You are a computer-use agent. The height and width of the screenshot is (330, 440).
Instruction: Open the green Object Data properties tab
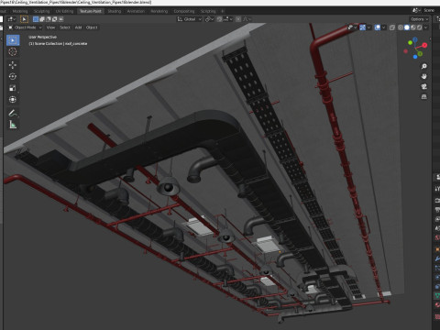(x=437, y=296)
